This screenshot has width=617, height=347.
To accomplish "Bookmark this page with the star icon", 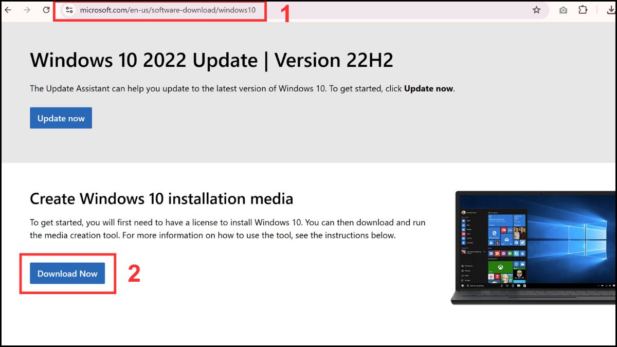I will click(536, 10).
